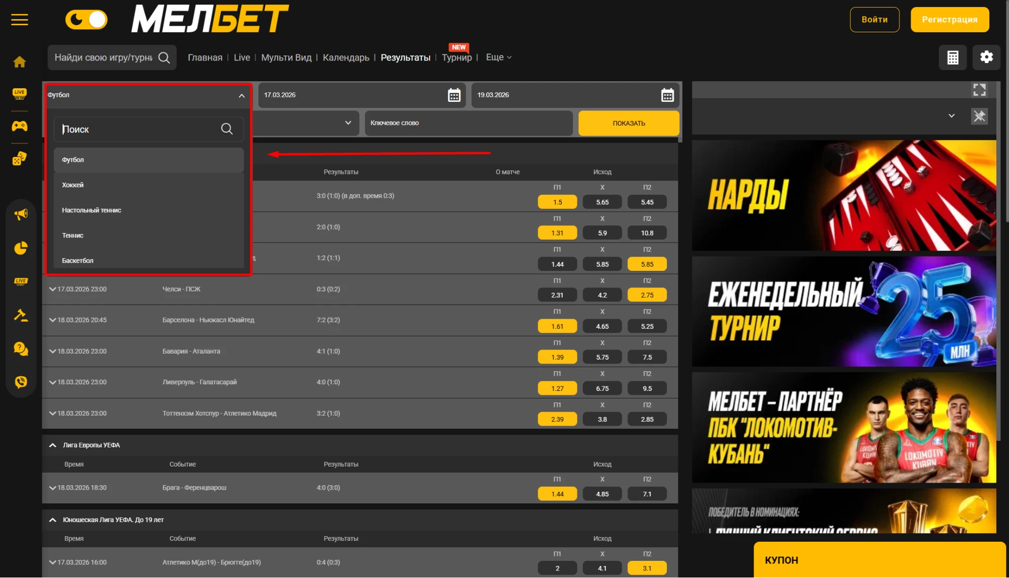Open the dice games section
The image size is (1009, 578).
click(20, 159)
